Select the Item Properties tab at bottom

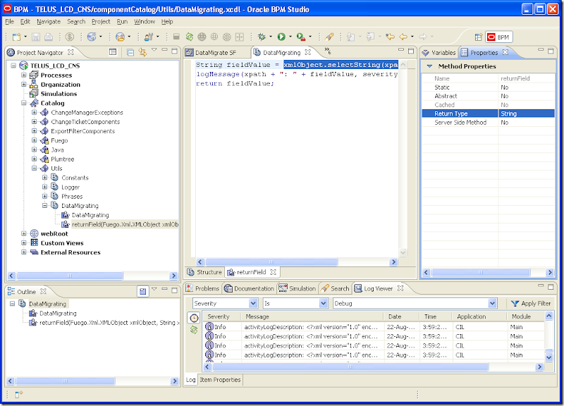pyautogui.click(x=221, y=379)
